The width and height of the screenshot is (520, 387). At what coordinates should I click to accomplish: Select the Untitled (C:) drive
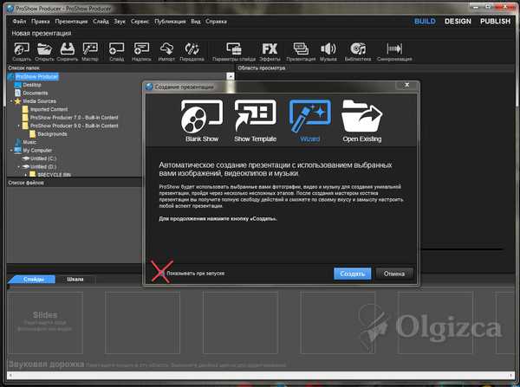[x=43, y=158]
